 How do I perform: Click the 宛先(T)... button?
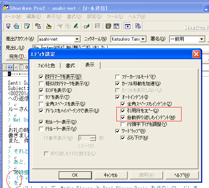click(x=17, y=57)
